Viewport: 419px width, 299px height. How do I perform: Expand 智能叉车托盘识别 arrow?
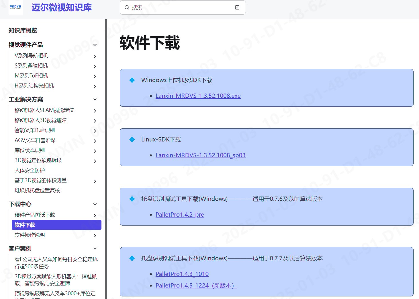(95, 131)
